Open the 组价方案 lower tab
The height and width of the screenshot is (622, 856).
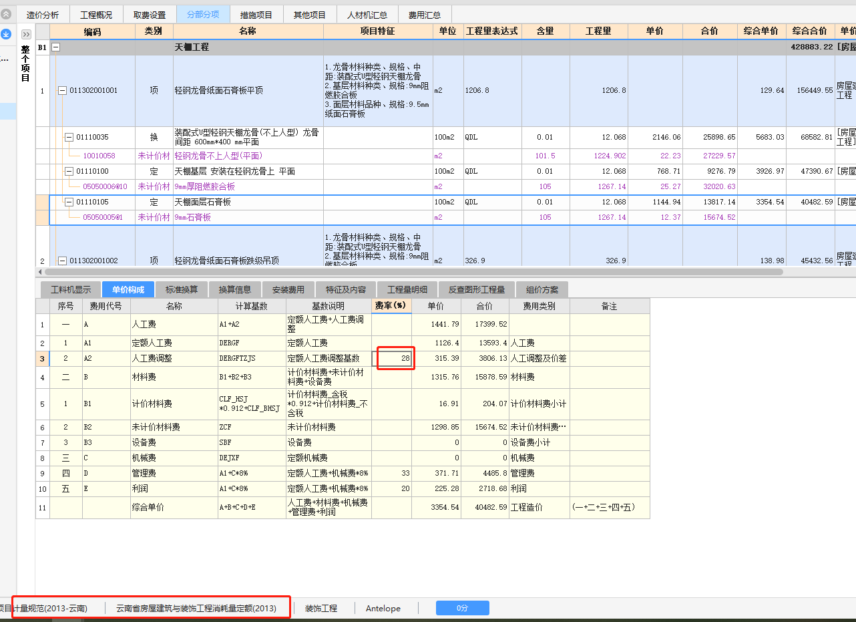tap(542, 289)
